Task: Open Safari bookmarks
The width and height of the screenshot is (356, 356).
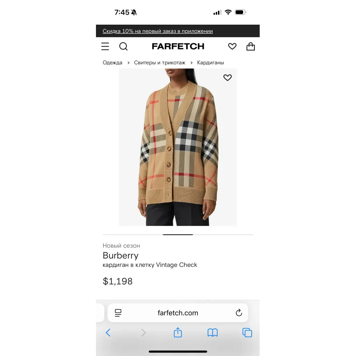Action: (x=212, y=333)
